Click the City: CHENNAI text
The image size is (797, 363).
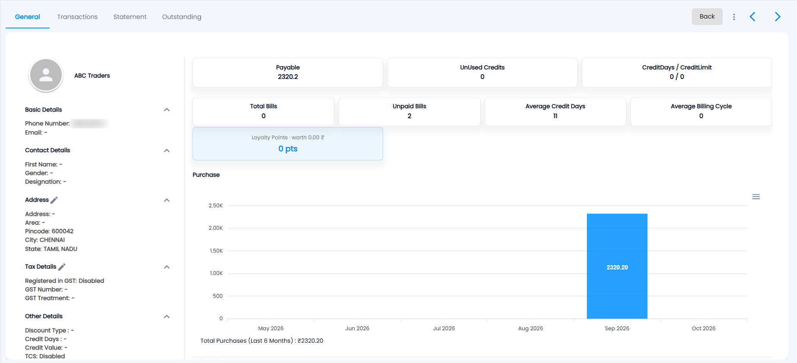coord(45,240)
